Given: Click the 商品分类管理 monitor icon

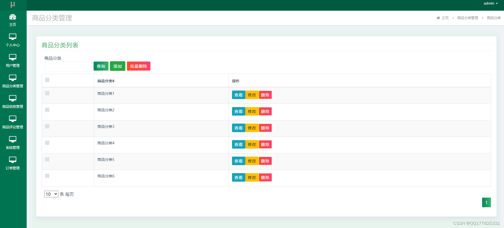Looking at the screenshot, I should (13, 78).
